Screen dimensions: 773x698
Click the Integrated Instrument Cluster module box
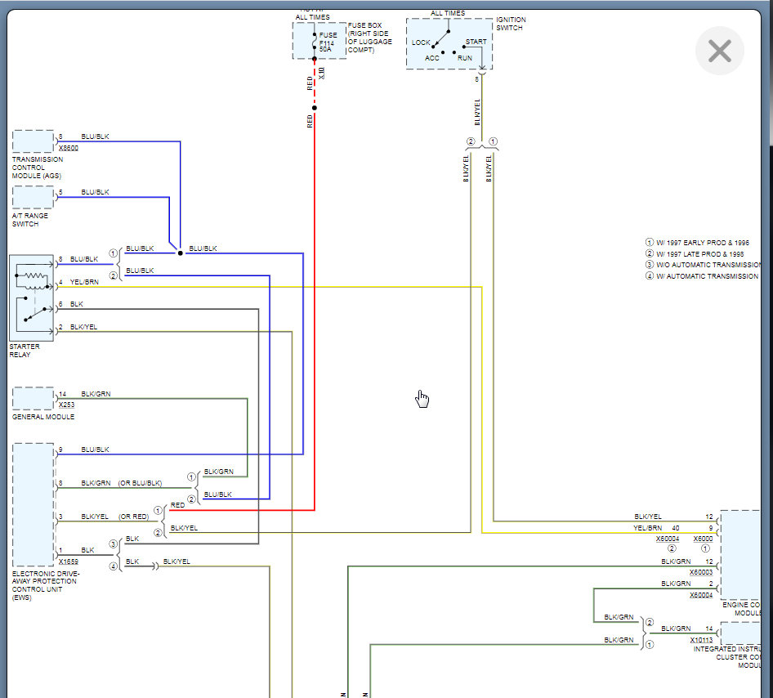(x=741, y=633)
